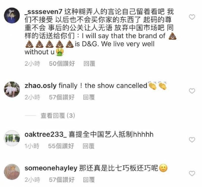Open username zhao.osly profile link
This screenshot has height=187, width=202.
[x=41, y=86]
